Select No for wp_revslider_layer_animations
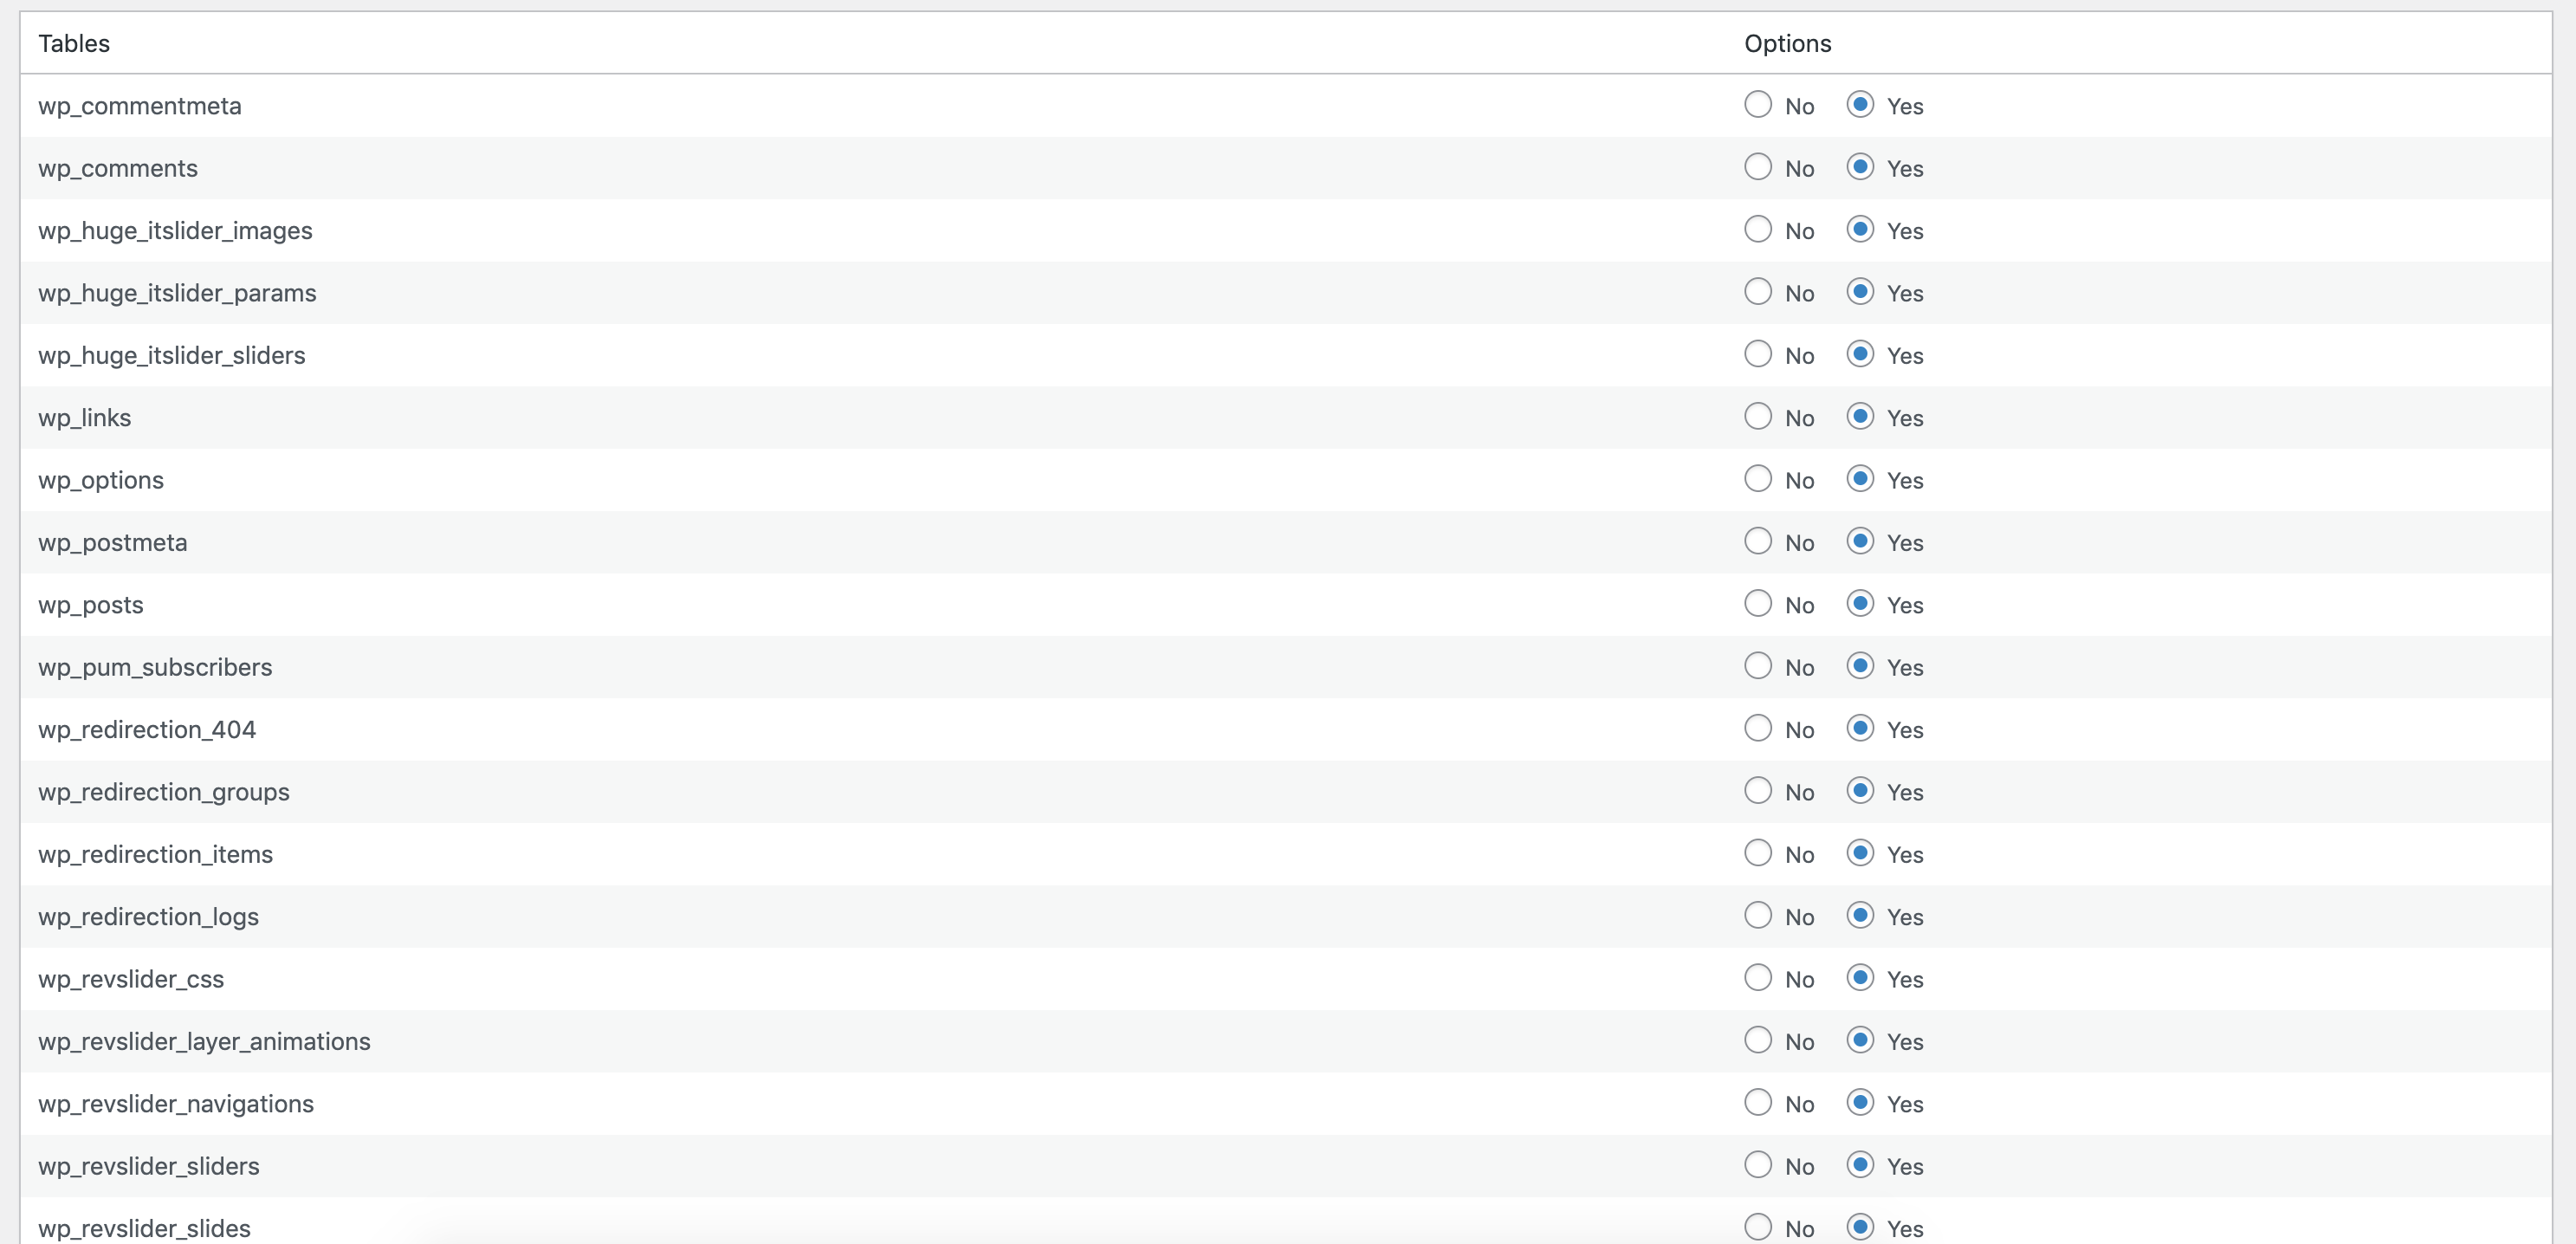This screenshot has height=1244, width=2576. [1757, 1040]
